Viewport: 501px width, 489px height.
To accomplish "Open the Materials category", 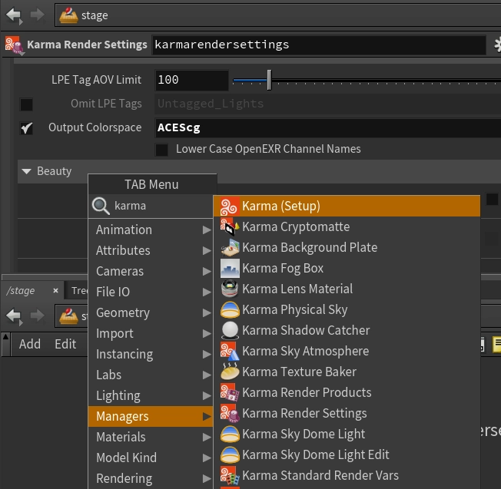I will (151, 437).
